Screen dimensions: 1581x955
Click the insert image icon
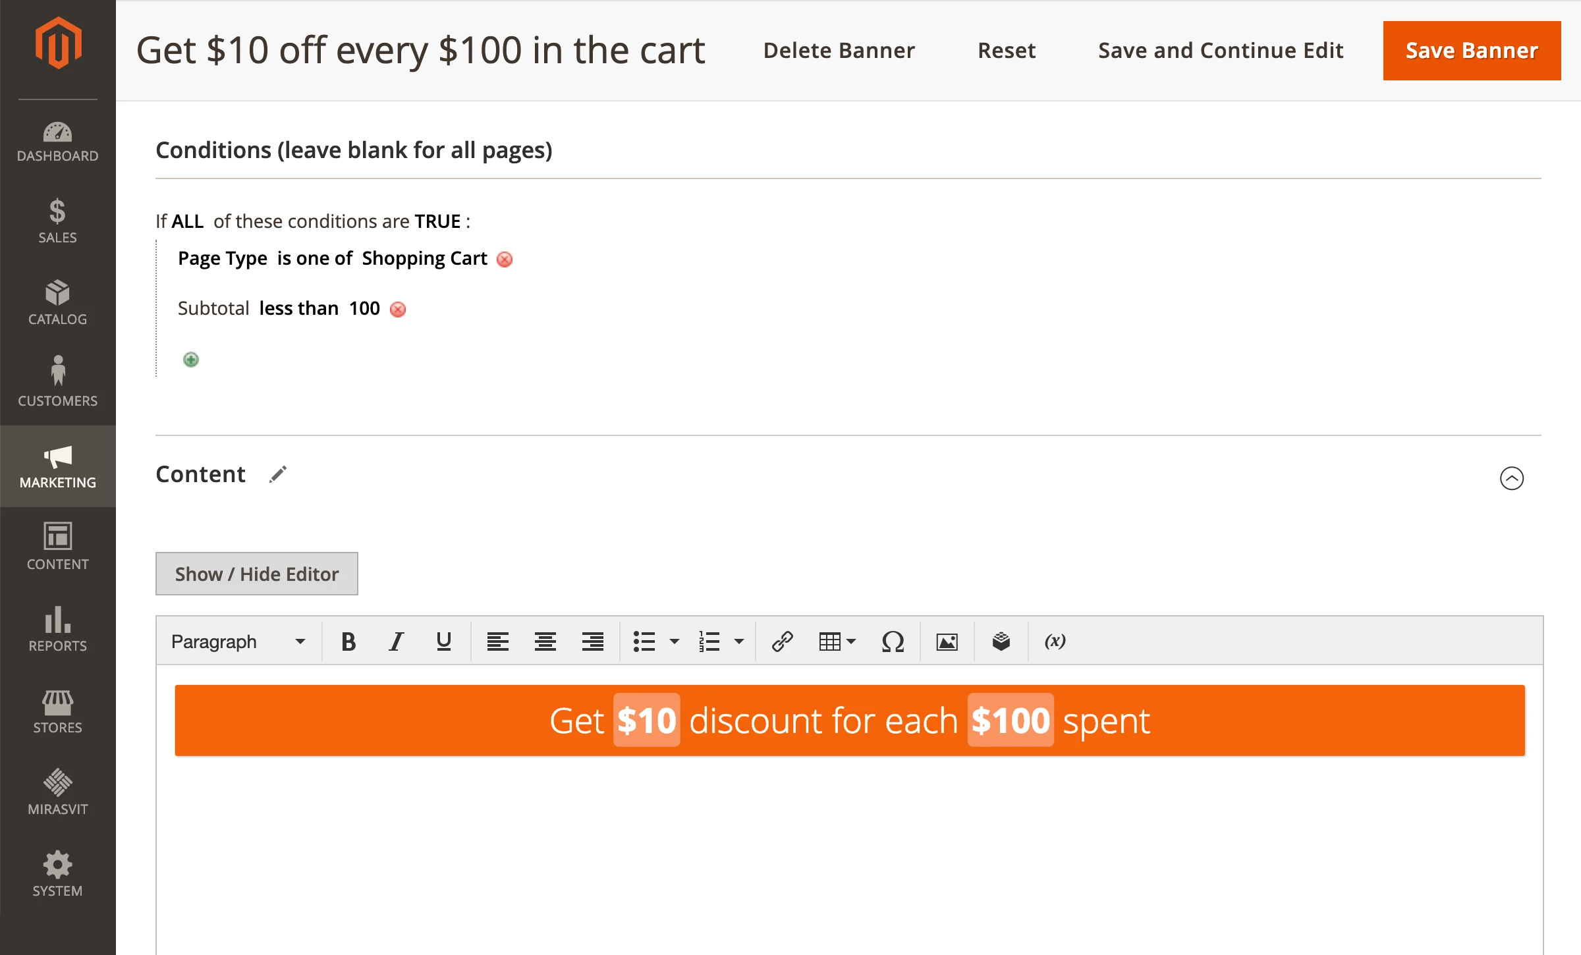947,641
